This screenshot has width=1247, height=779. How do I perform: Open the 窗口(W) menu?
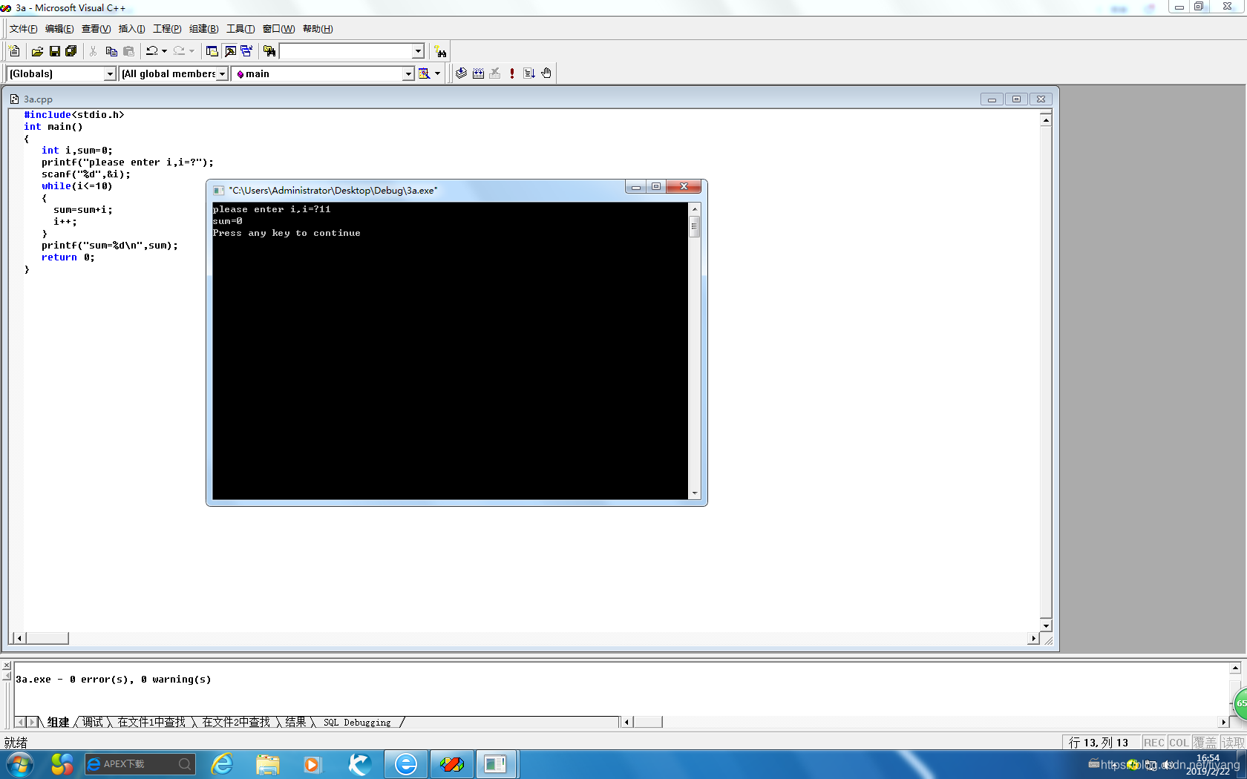(278, 29)
